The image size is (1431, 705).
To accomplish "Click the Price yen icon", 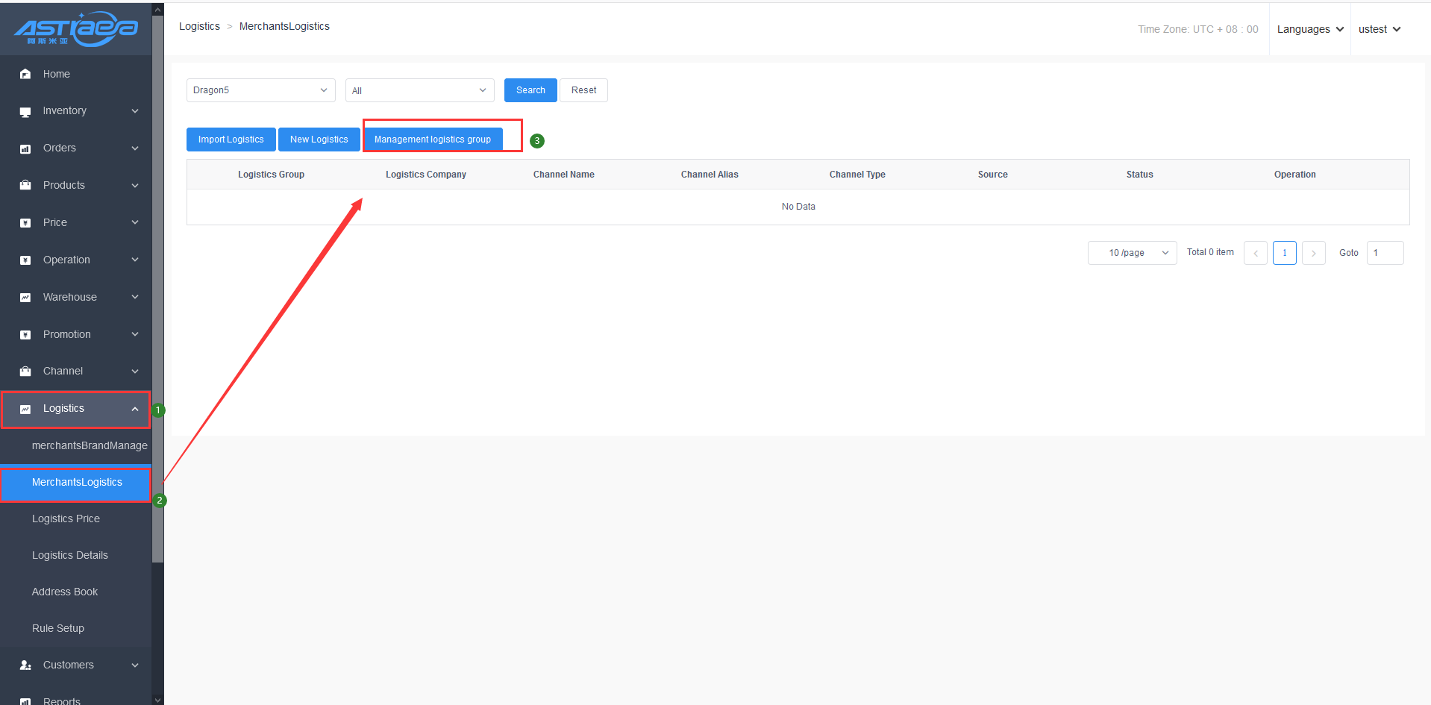I will [25, 222].
